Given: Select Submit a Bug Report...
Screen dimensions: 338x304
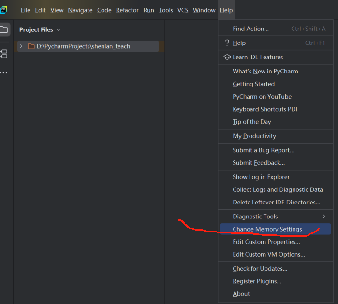Looking at the screenshot, I should coord(276,150).
